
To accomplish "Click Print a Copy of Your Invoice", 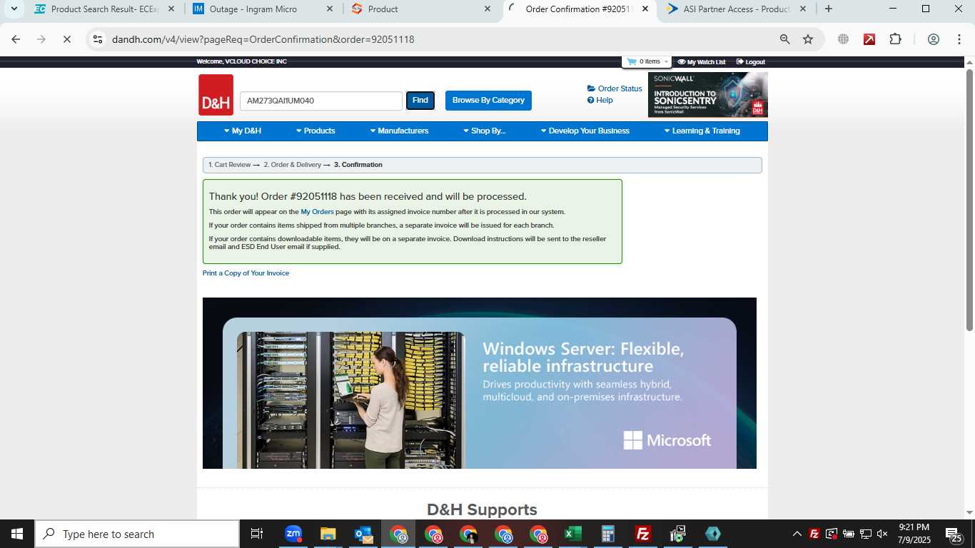I will (x=246, y=273).
